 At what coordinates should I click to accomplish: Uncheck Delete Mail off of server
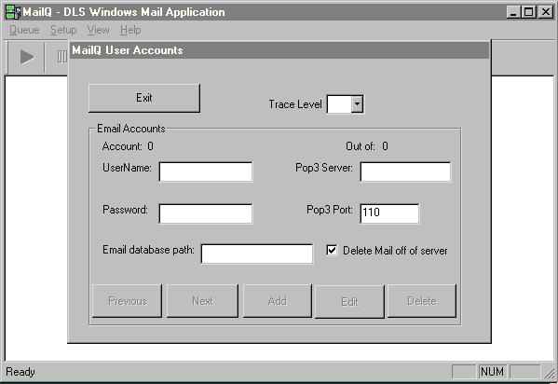(332, 250)
